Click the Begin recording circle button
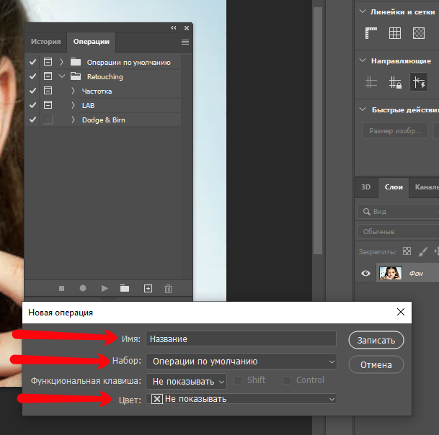Viewport: 439px width, 435px height. click(x=83, y=288)
